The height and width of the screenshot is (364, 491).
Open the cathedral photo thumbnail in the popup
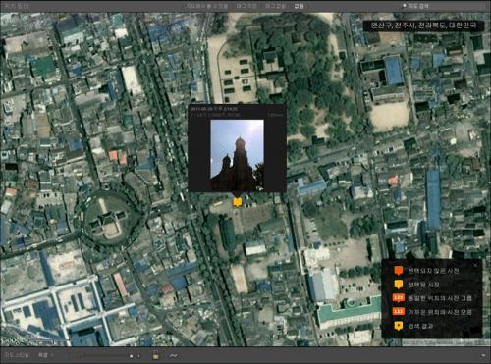tap(237, 155)
